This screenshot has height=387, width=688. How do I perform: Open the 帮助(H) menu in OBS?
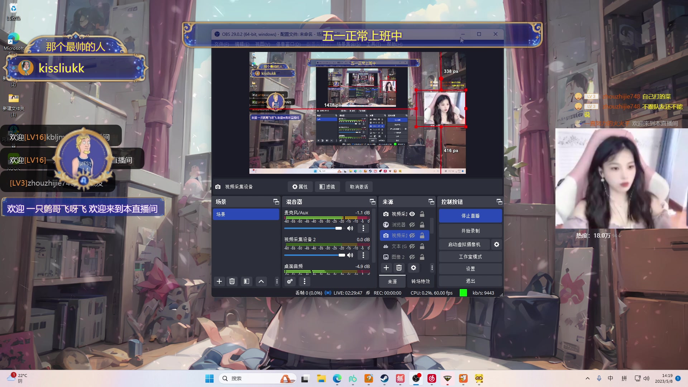click(395, 44)
